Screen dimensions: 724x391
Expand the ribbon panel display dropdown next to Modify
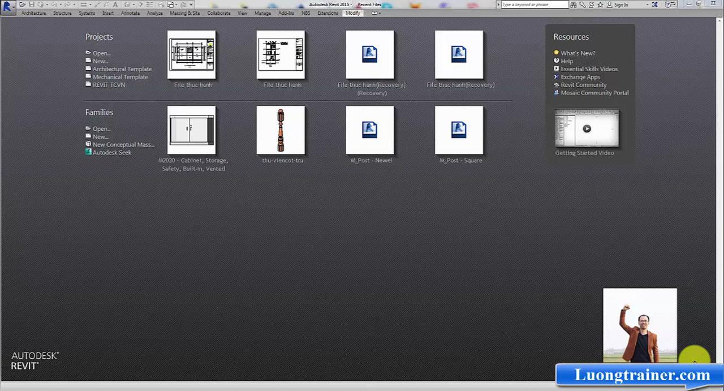click(x=376, y=13)
